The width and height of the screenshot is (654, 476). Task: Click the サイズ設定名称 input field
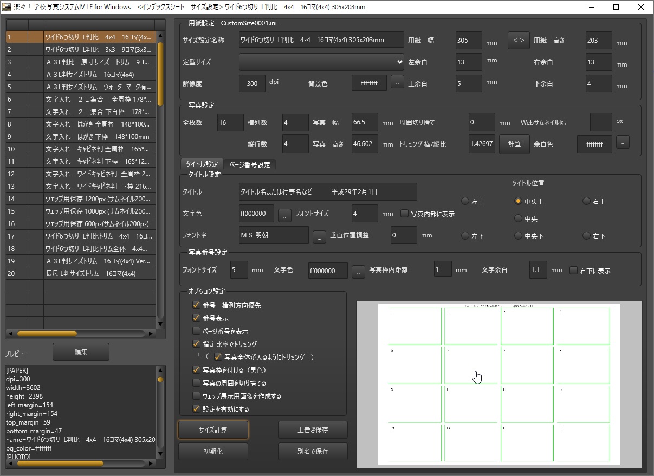[x=322, y=40]
